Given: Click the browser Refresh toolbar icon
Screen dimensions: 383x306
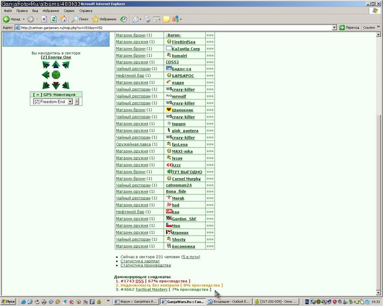Looking at the screenshot, I should tap(54, 19).
